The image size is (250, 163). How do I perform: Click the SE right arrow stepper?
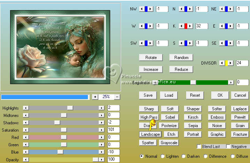click(x=230, y=43)
